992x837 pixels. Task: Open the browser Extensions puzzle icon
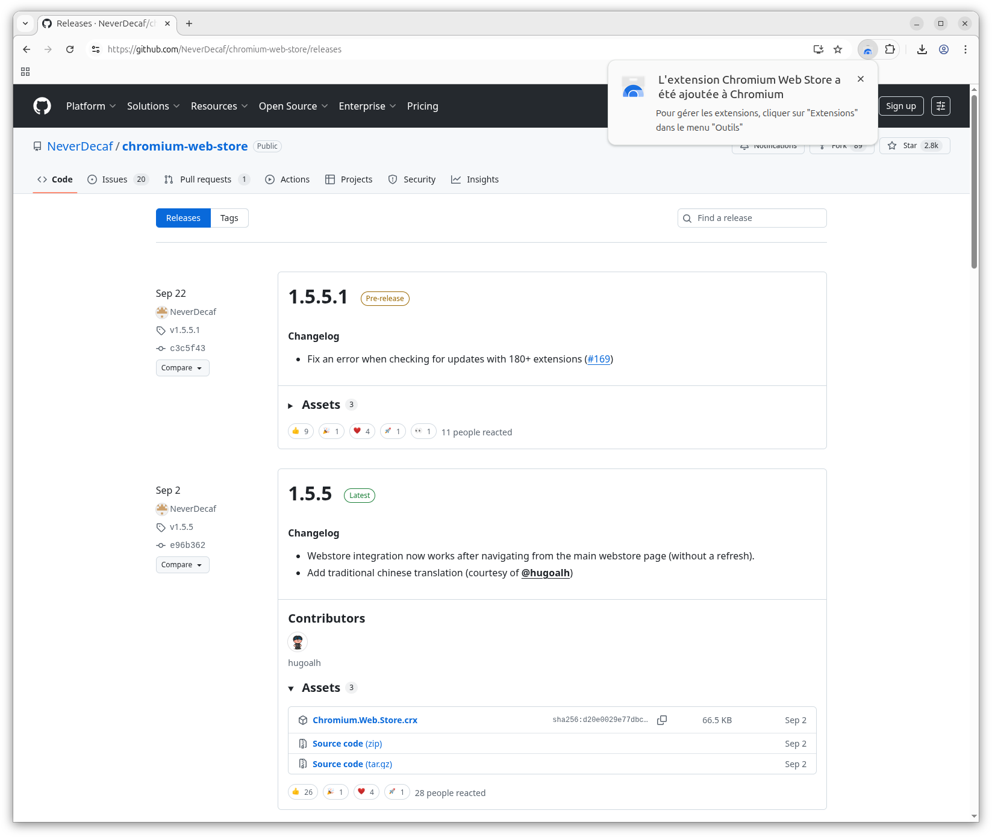tap(890, 49)
